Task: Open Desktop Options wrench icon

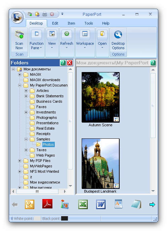Action: (x=118, y=35)
